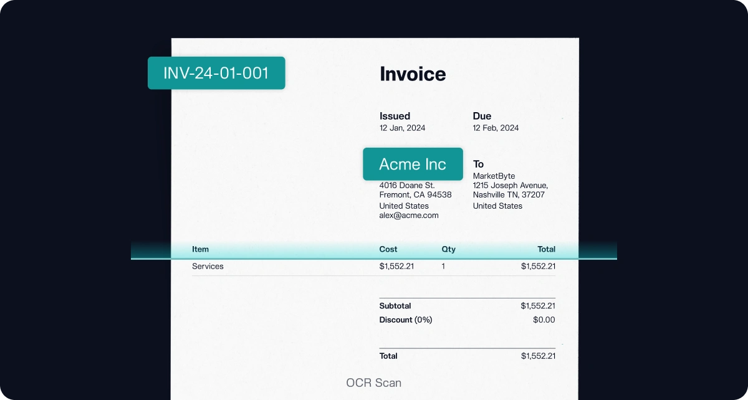Click the Invoice heading
The height and width of the screenshot is (400, 748).
pyautogui.click(x=413, y=74)
